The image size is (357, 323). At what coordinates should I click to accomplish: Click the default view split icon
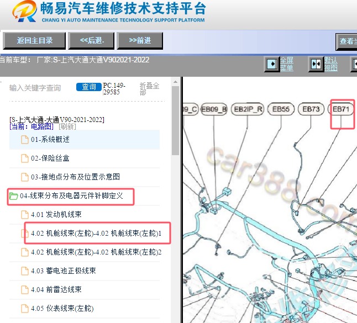click(316, 64)
